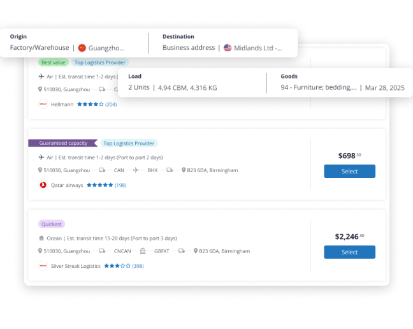The image size is (413, 329).
Task: Click the Load field showing 2 Units
Action: click(172, 87)
